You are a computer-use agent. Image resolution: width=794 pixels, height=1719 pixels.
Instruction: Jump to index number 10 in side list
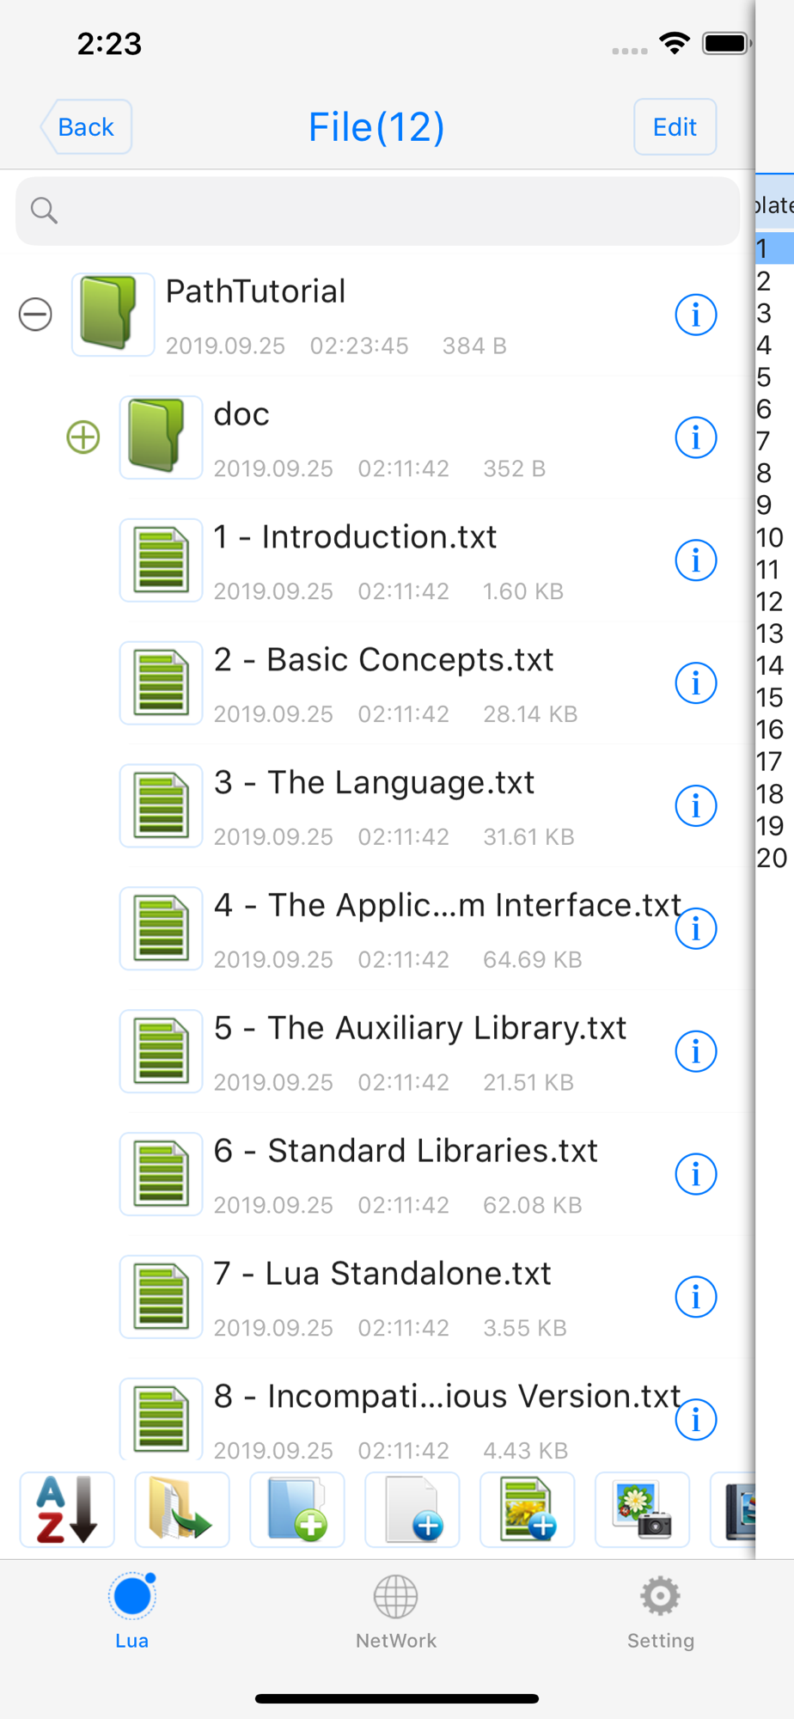point(770,538)
